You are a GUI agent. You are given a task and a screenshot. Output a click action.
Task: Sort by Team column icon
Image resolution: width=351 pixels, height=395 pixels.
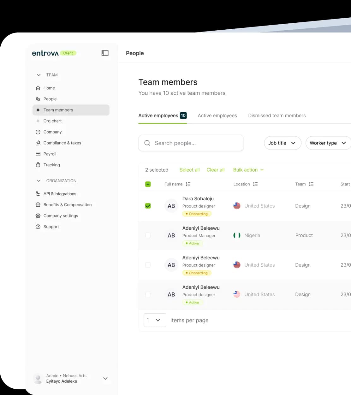[311, 184]
